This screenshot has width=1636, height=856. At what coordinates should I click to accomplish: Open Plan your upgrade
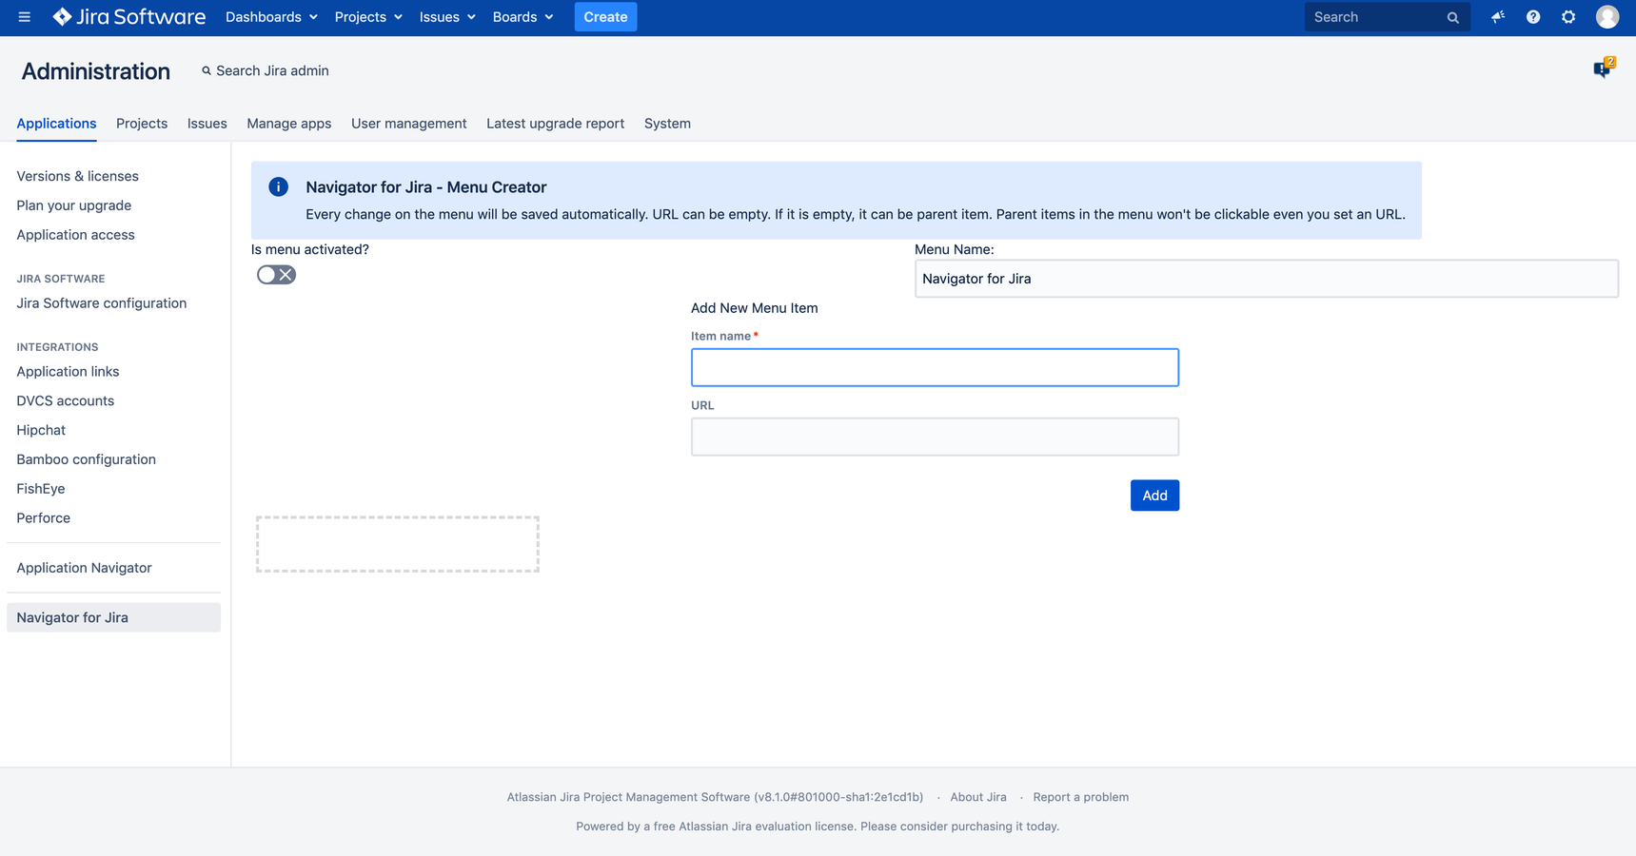coord(74,205)
